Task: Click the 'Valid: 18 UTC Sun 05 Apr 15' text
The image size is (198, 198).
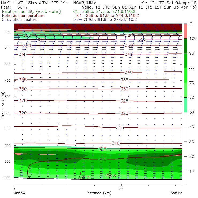Action: point(113,7)
